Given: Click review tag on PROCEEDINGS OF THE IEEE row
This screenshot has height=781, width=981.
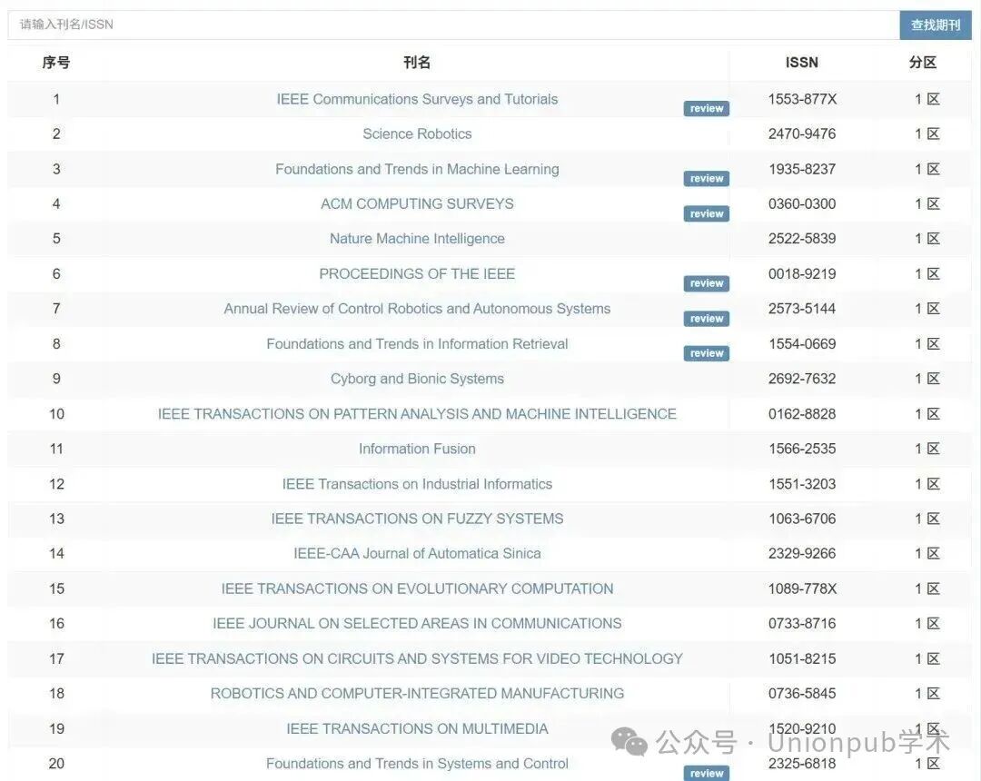Looking at the screenshot, I should pyautogui.click(x=707, y=283).
